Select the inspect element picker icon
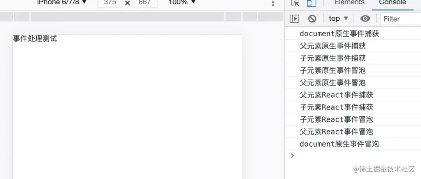The width and height of the screenshot is (421, 179). point(295,3)
